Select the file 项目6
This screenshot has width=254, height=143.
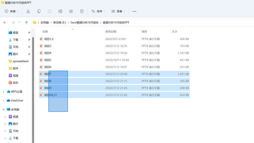point(114,67)
